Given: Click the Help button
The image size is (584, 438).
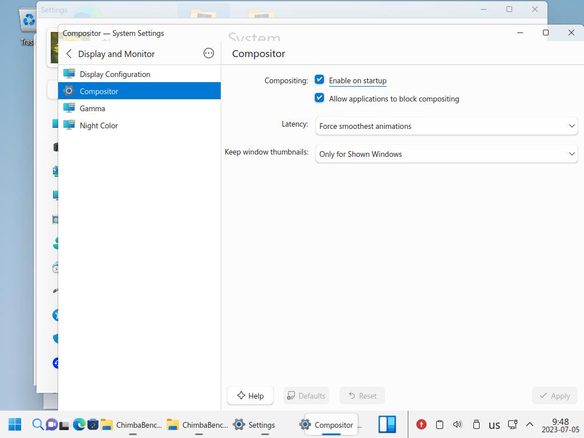Looking at the screenshot, I should (x=250, y=396).
